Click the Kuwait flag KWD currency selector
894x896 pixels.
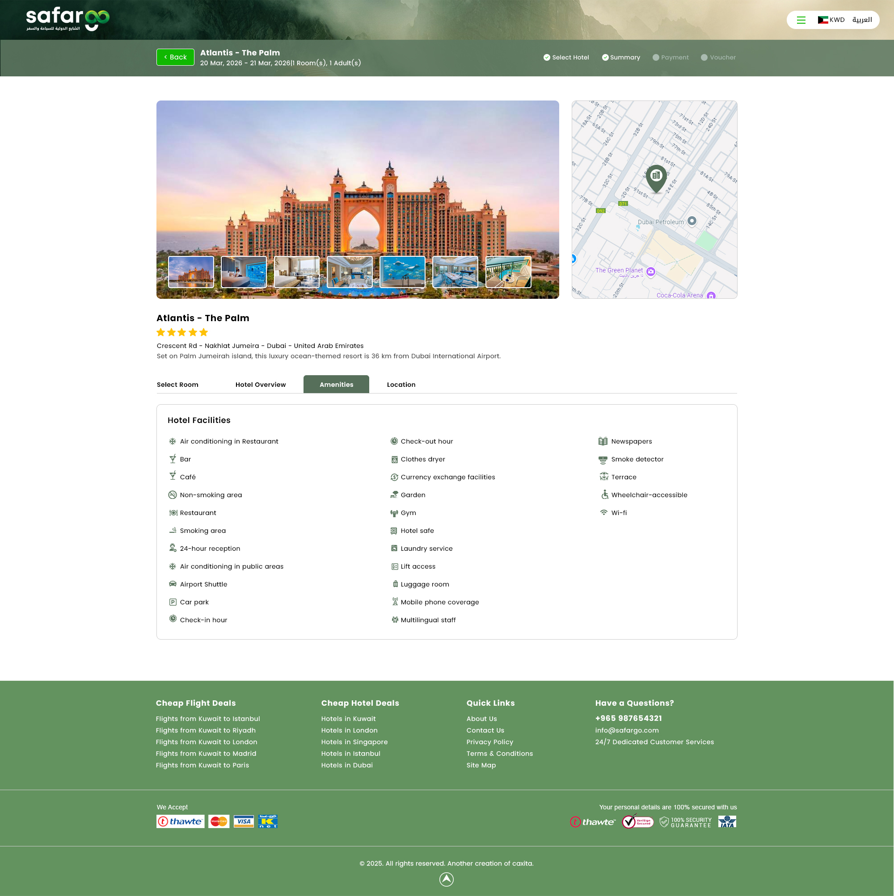[831, 20]
